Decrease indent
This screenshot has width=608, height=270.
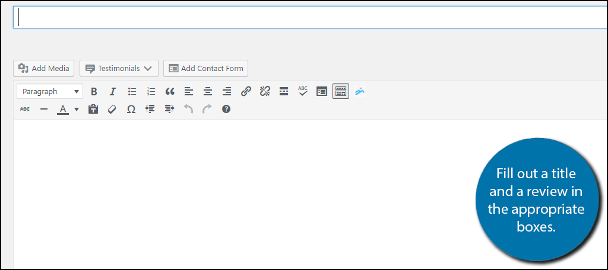pos(150,110)
